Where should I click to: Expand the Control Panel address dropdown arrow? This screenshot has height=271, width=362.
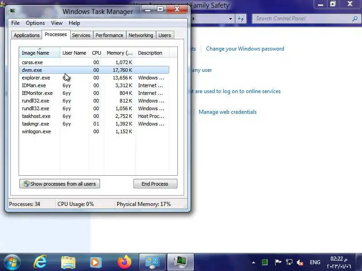click(230, 19)
